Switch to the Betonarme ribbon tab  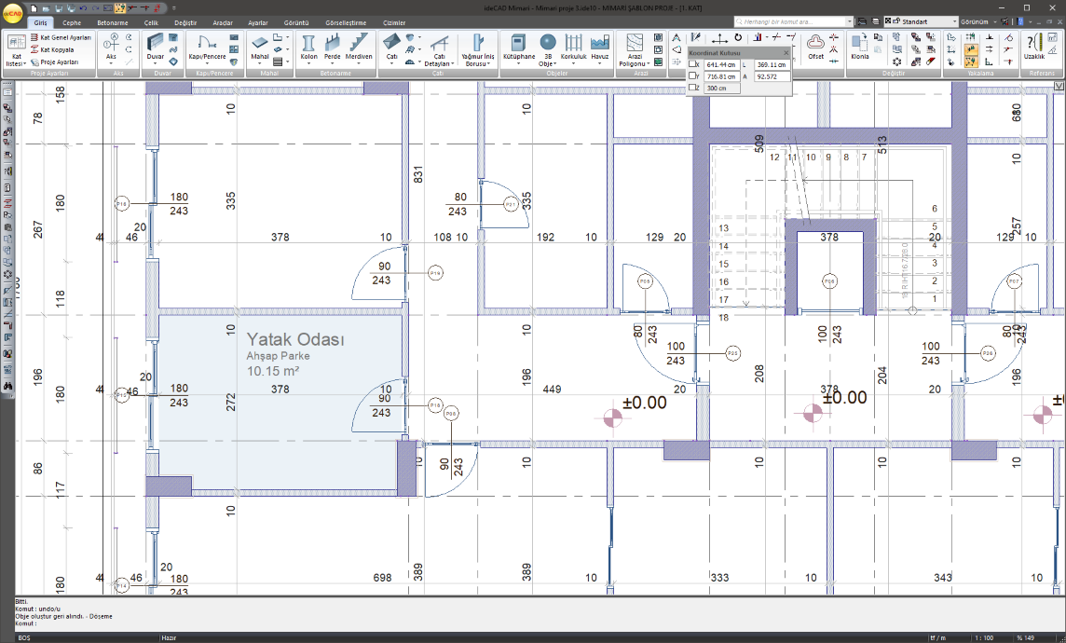(112, 22)
